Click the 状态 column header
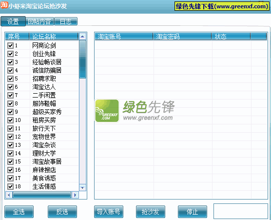Viewport: 271px width, 220px height. coord(231,37)
